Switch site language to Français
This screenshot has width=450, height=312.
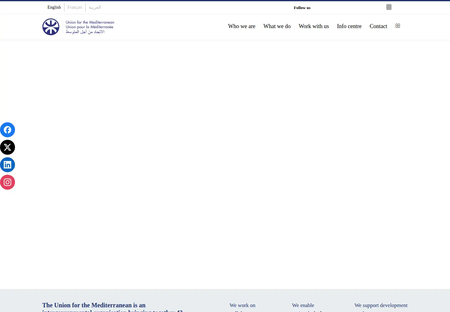pyautogui.click(x=75, y=7)
